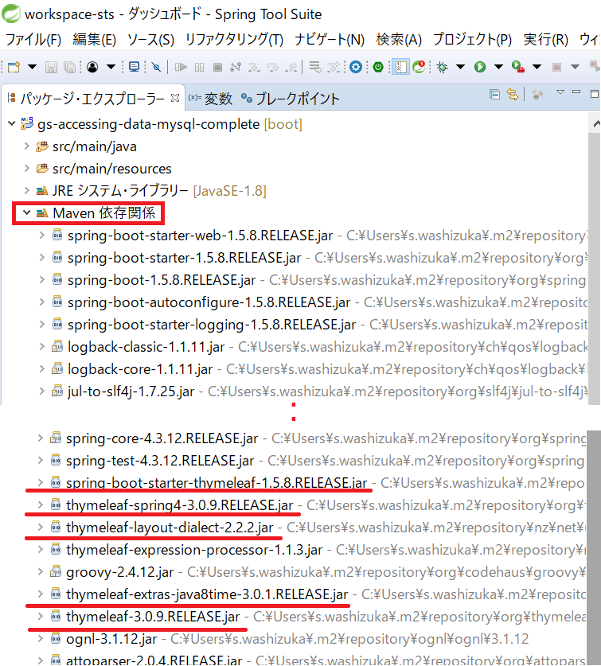
Task: Click the New file wizard icon
Action: pos(14,67)
